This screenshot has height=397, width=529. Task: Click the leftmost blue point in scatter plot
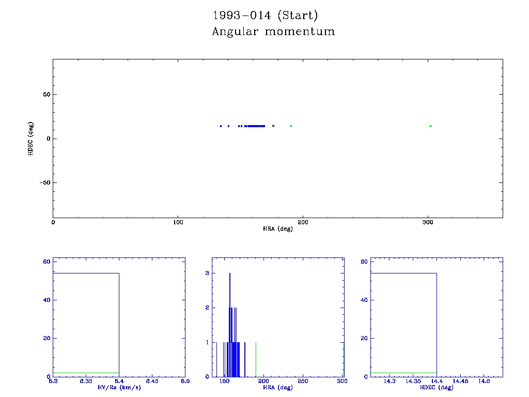point(221,126)
